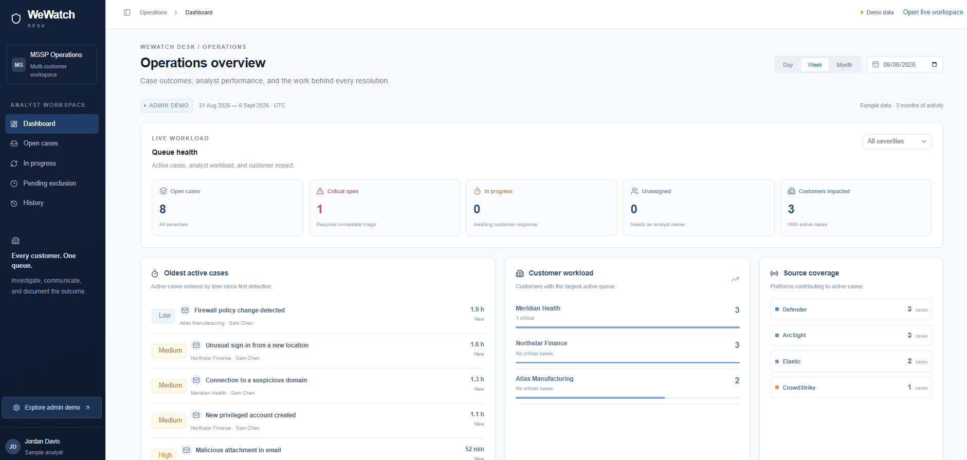Click the Customers impacted building icon
This screenshot has height=460, width=967.
click(792, 191)
